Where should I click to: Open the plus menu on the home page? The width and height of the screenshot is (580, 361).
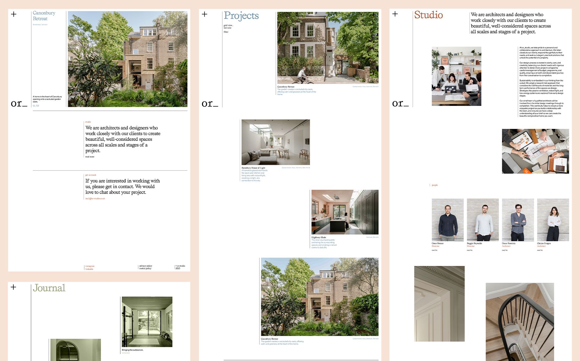(14, 14)
